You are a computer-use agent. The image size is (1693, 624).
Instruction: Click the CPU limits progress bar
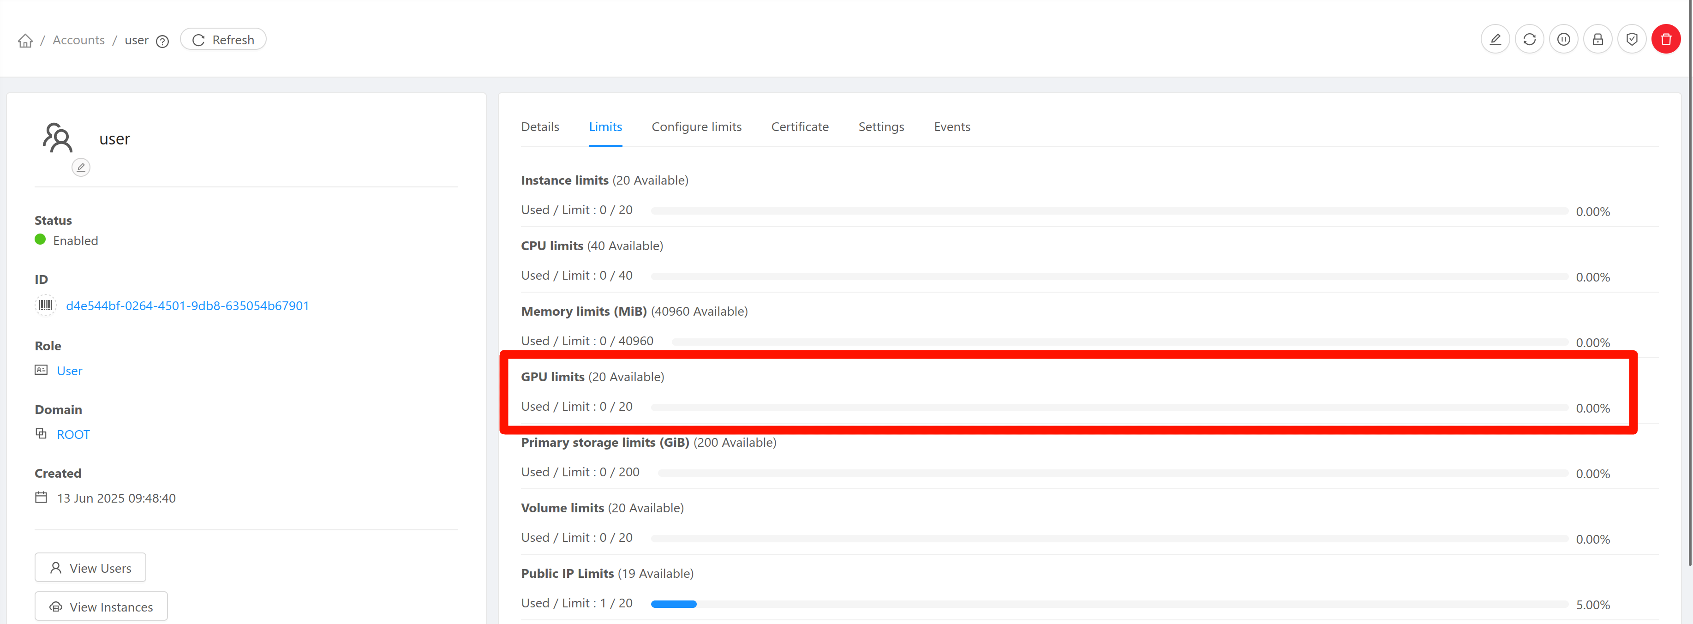pos(1109,277)
